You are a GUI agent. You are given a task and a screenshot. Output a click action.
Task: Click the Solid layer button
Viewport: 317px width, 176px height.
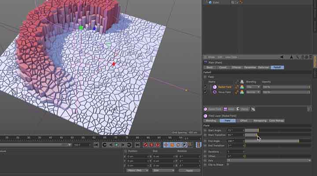tap(229, 109)
